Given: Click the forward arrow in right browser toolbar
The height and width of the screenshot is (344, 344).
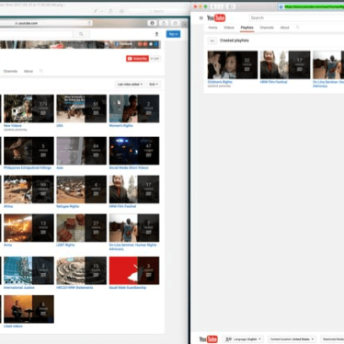Looking at the screenshot, I should click(x=221, y=6).
